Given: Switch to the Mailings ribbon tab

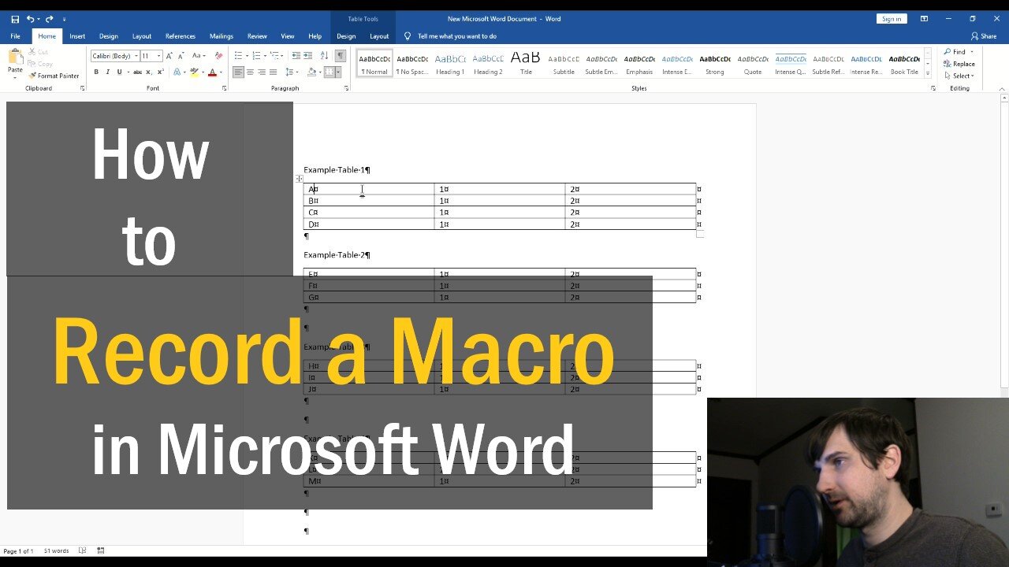Looking at the screenshot, I should 221,35.
